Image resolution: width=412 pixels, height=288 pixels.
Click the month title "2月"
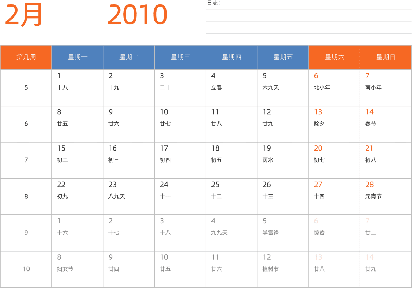coord(23,15)
